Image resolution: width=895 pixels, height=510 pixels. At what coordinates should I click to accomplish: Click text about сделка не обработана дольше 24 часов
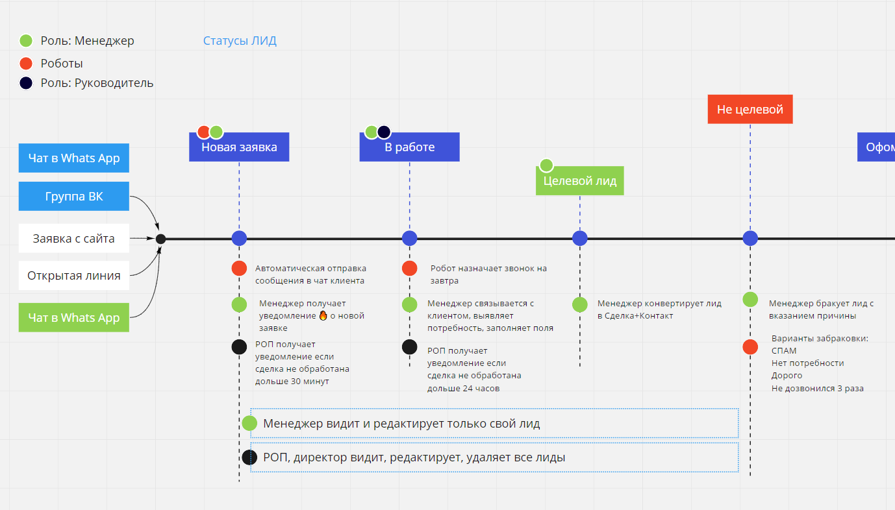click(474, 370)
